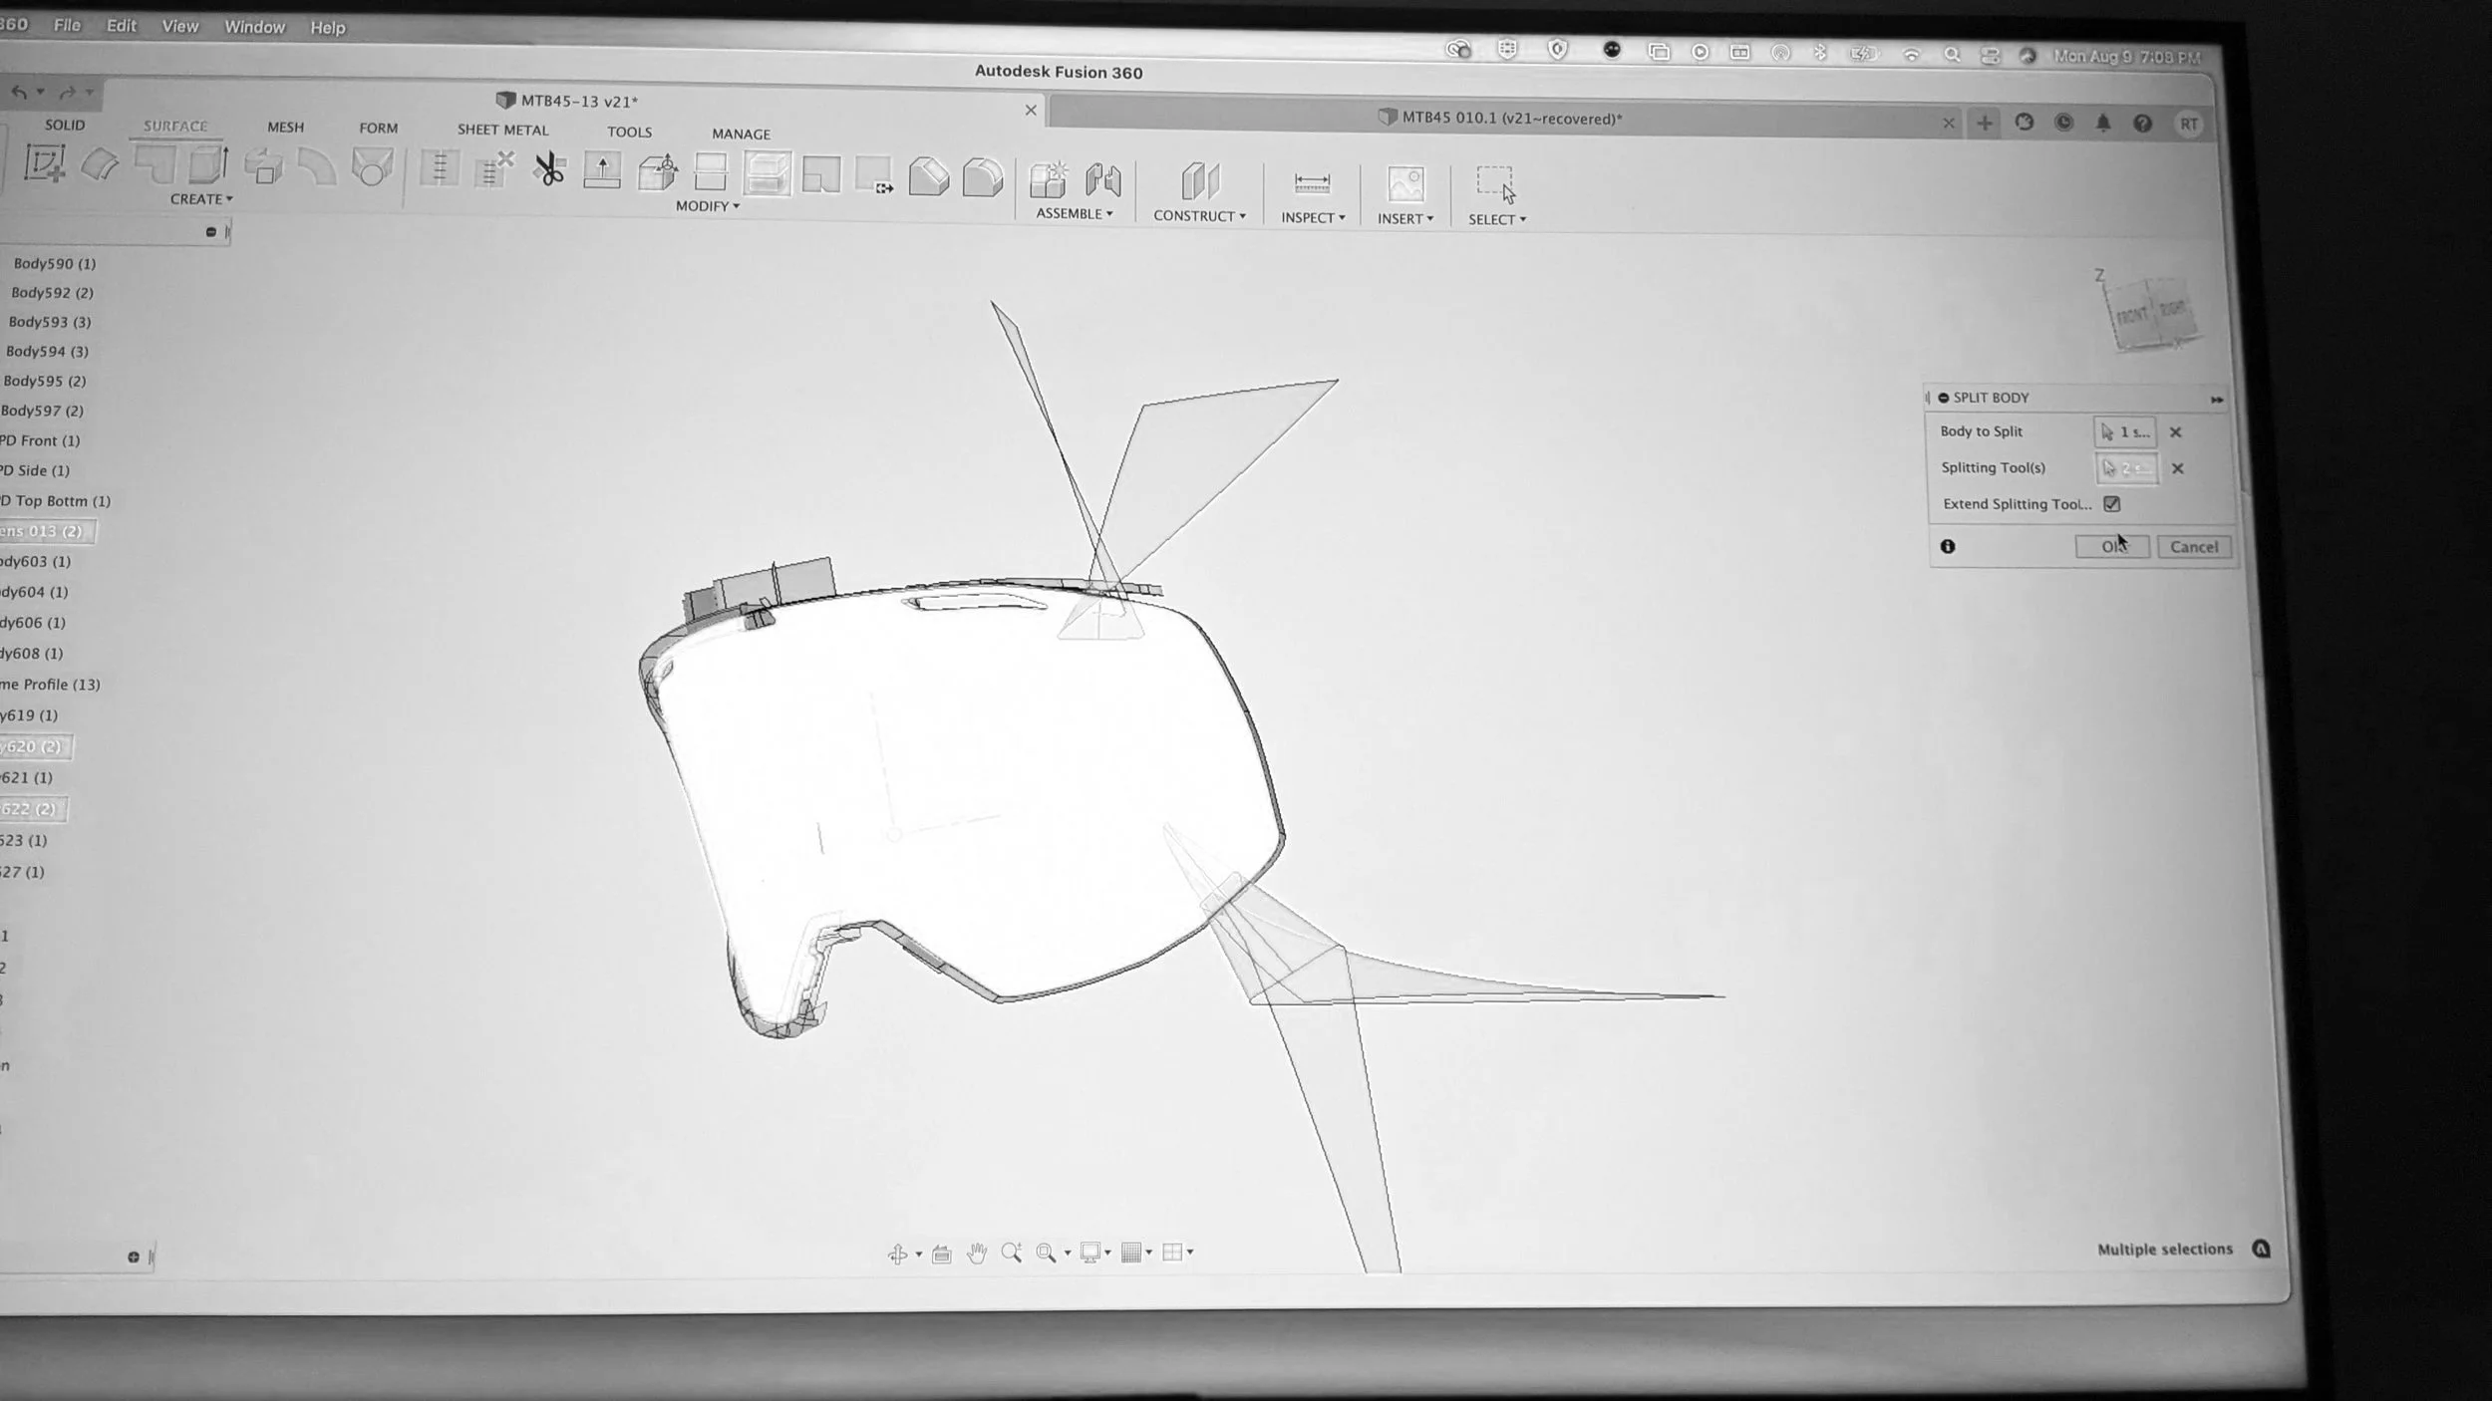This screenshot has width=2492, height=1401.
Task: Click the Orbit navigation icon
Action: pos(897,1255)
